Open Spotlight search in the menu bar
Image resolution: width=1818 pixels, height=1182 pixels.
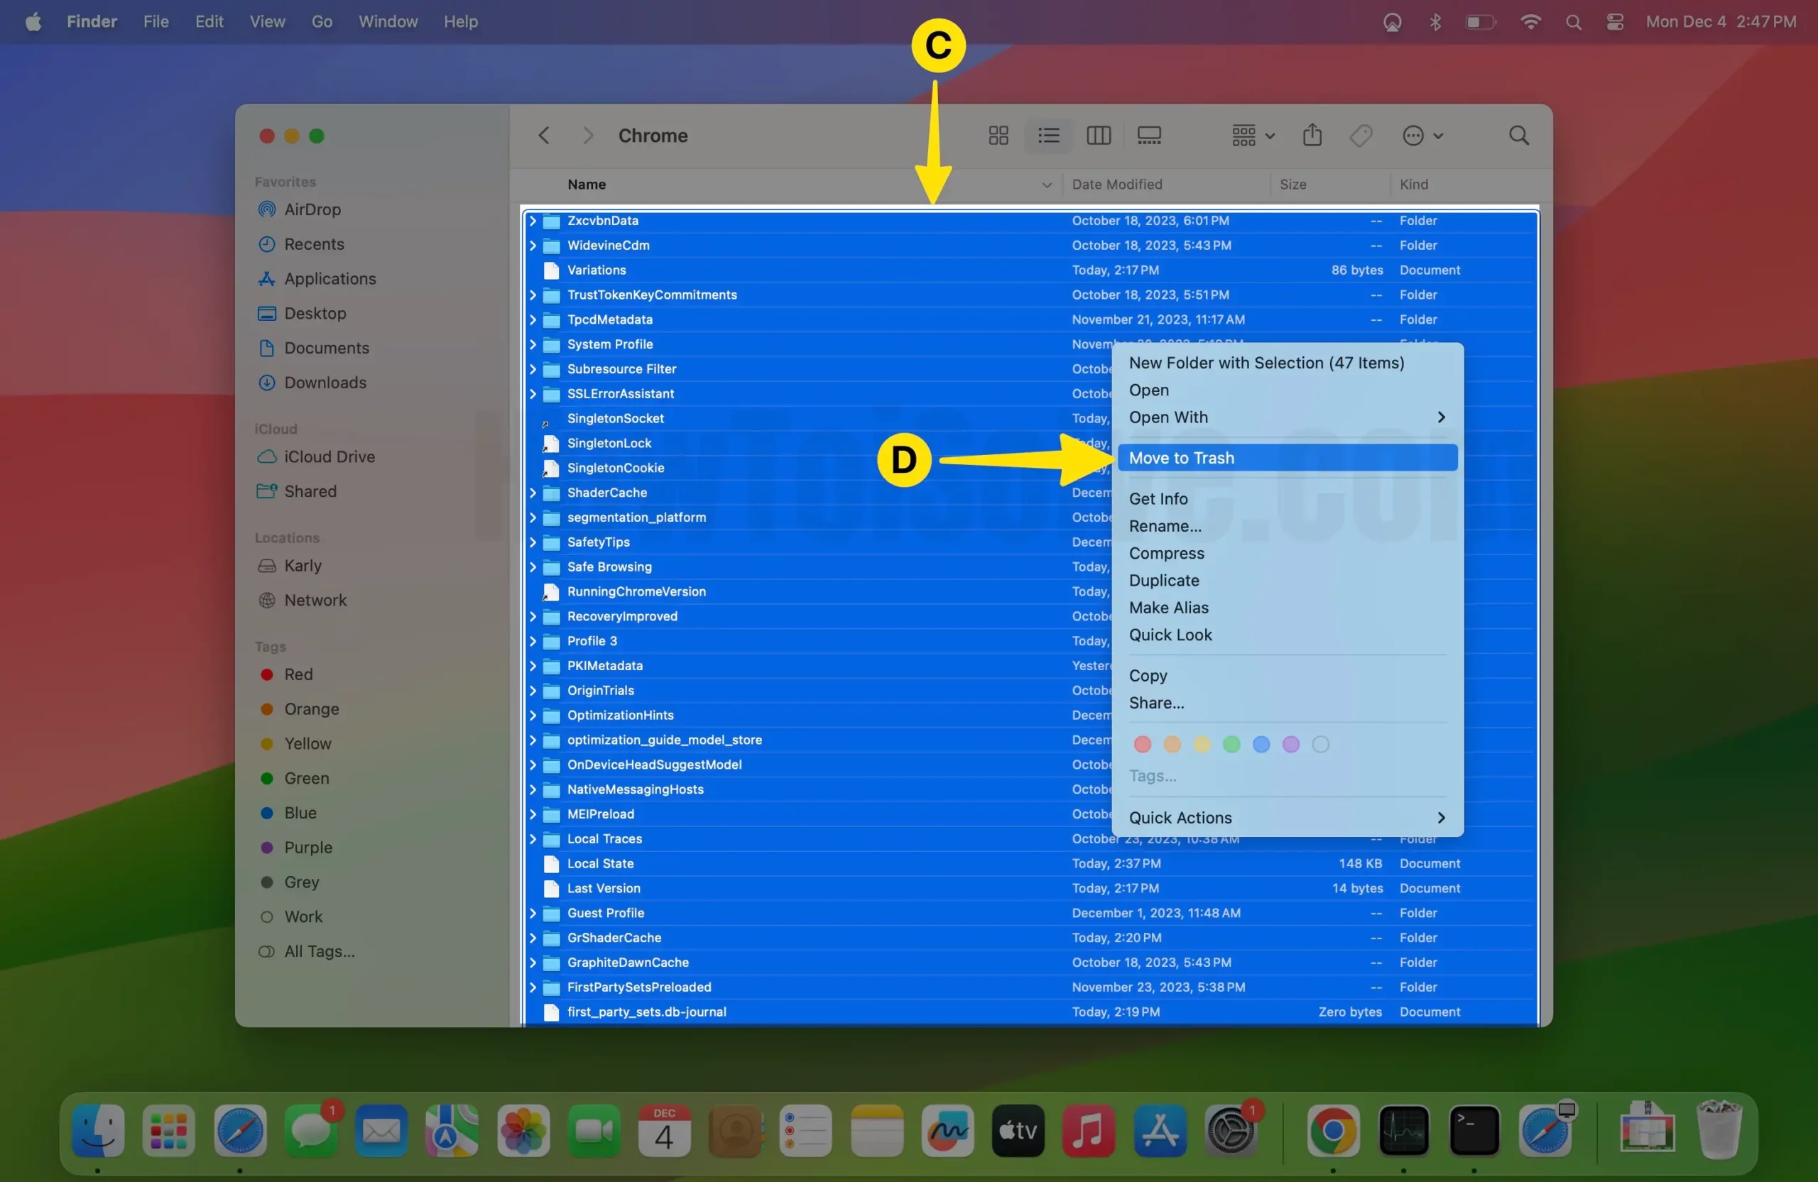[1573, 21]
